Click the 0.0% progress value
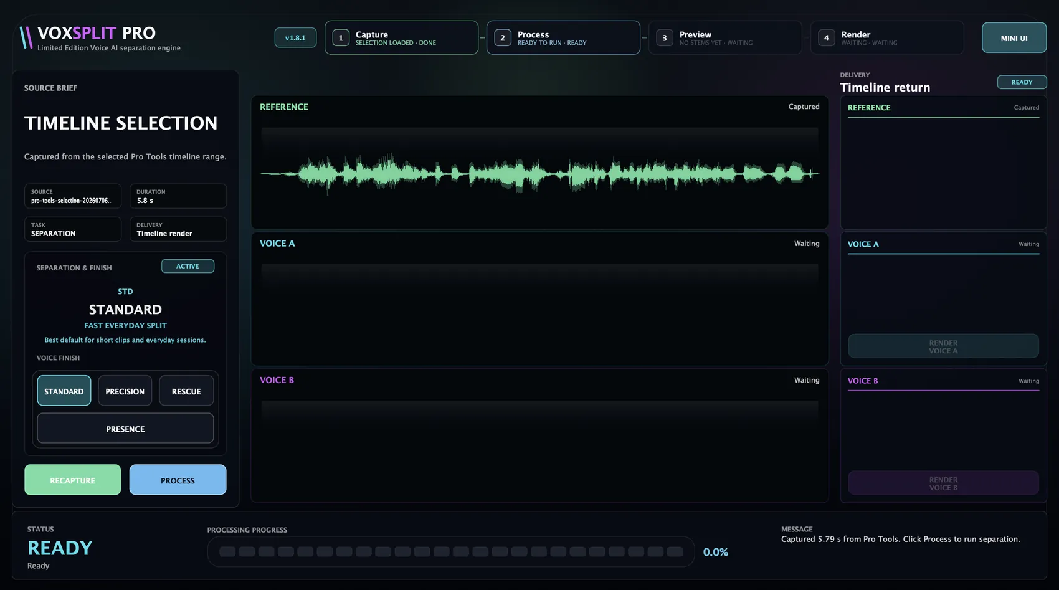Screen dimensions: 1059x590 tap(716, 552)
